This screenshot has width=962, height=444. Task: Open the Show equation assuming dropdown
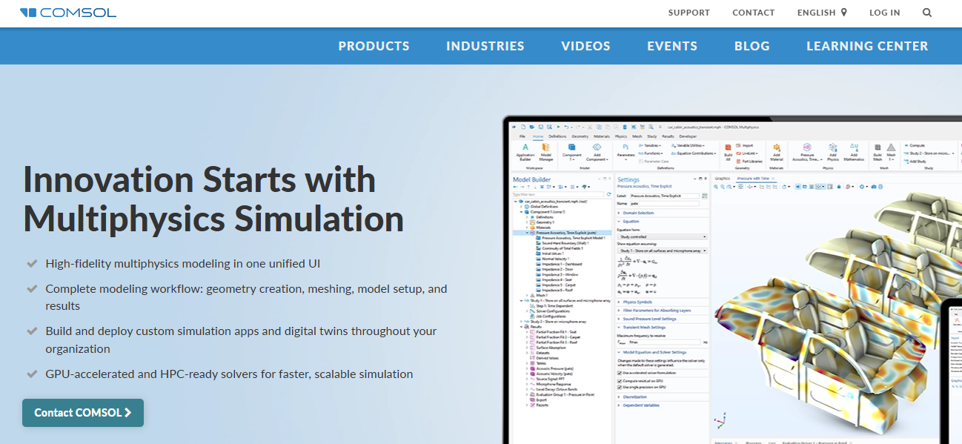[x=663, y=251]
